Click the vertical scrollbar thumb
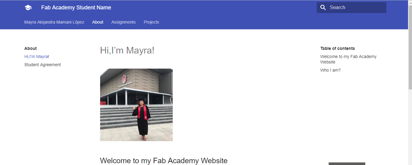This screenshot has height=165, width=412. tap(410, 47)
